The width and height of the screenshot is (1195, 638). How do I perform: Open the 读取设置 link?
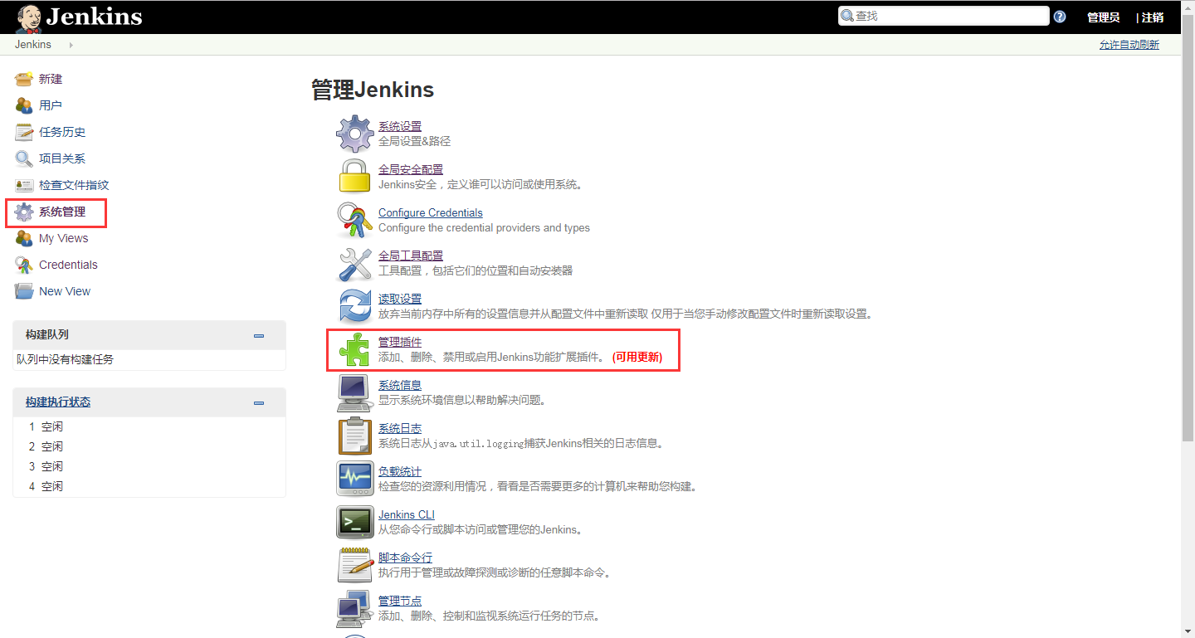(x=400, y=299)
